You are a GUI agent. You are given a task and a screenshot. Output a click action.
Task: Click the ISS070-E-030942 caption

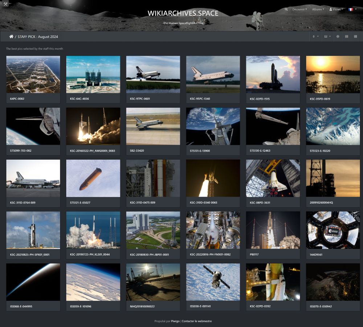coord(321,306)
